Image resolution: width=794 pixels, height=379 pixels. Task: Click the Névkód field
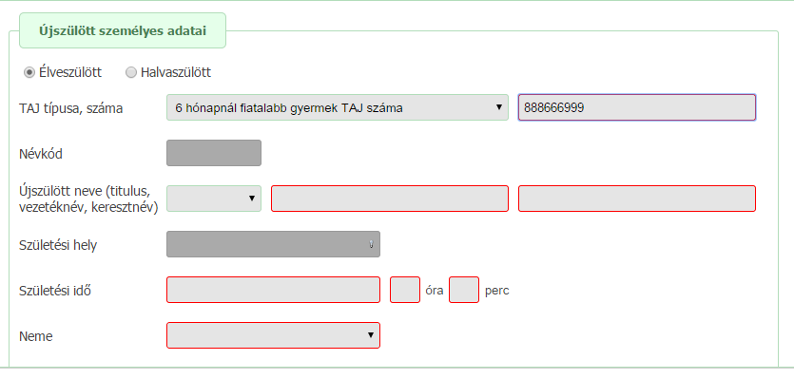pyautogui.click(x=214, y=153)
